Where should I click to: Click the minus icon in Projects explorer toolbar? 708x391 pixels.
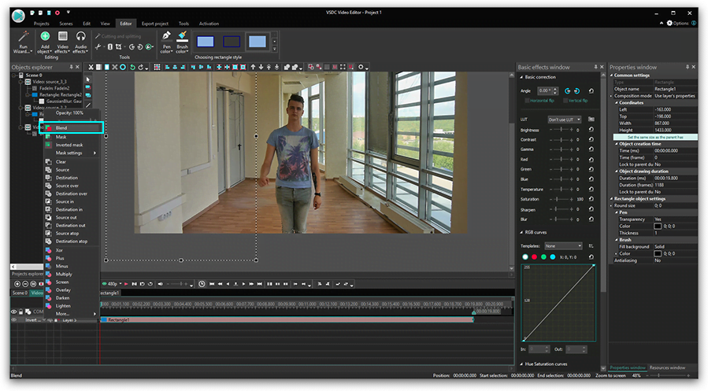point(25,284)
